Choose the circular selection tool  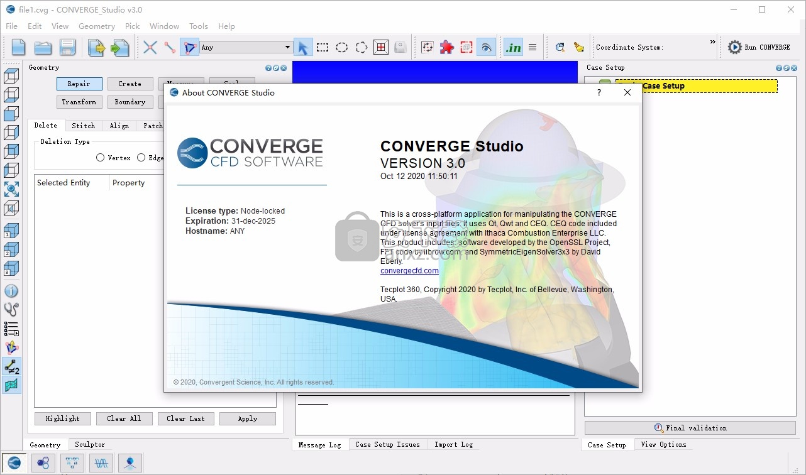coord(342,47)
